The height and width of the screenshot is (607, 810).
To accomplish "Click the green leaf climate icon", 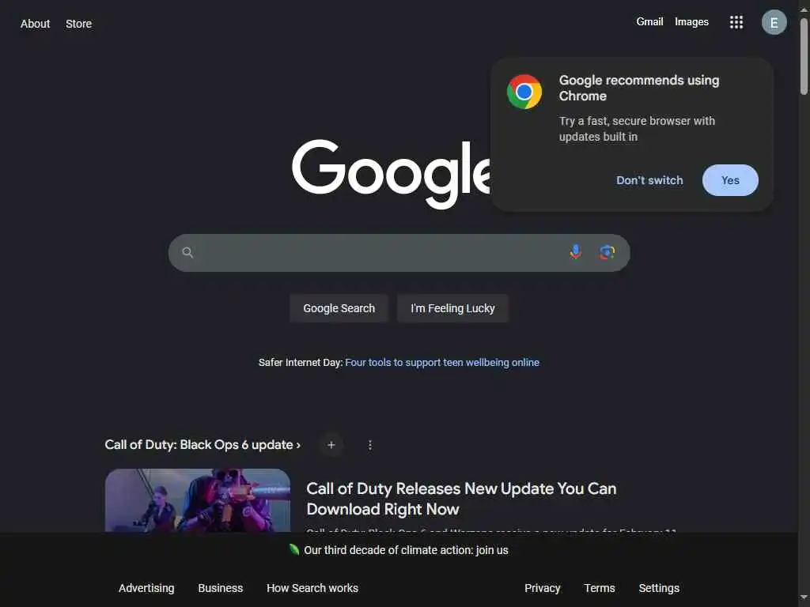I will [x=294, y=550].
